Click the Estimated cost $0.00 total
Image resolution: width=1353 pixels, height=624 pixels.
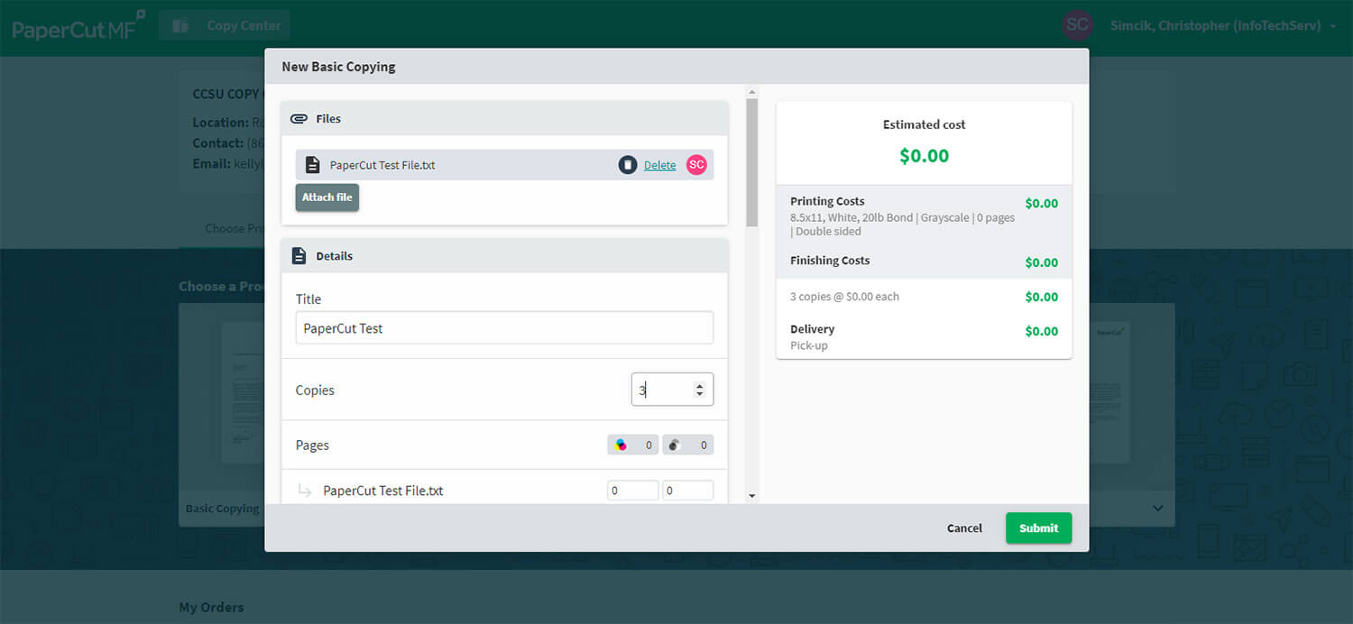point(924,156)
